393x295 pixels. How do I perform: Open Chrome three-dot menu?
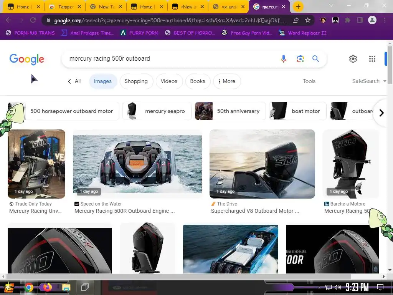(x=385, y=20)
